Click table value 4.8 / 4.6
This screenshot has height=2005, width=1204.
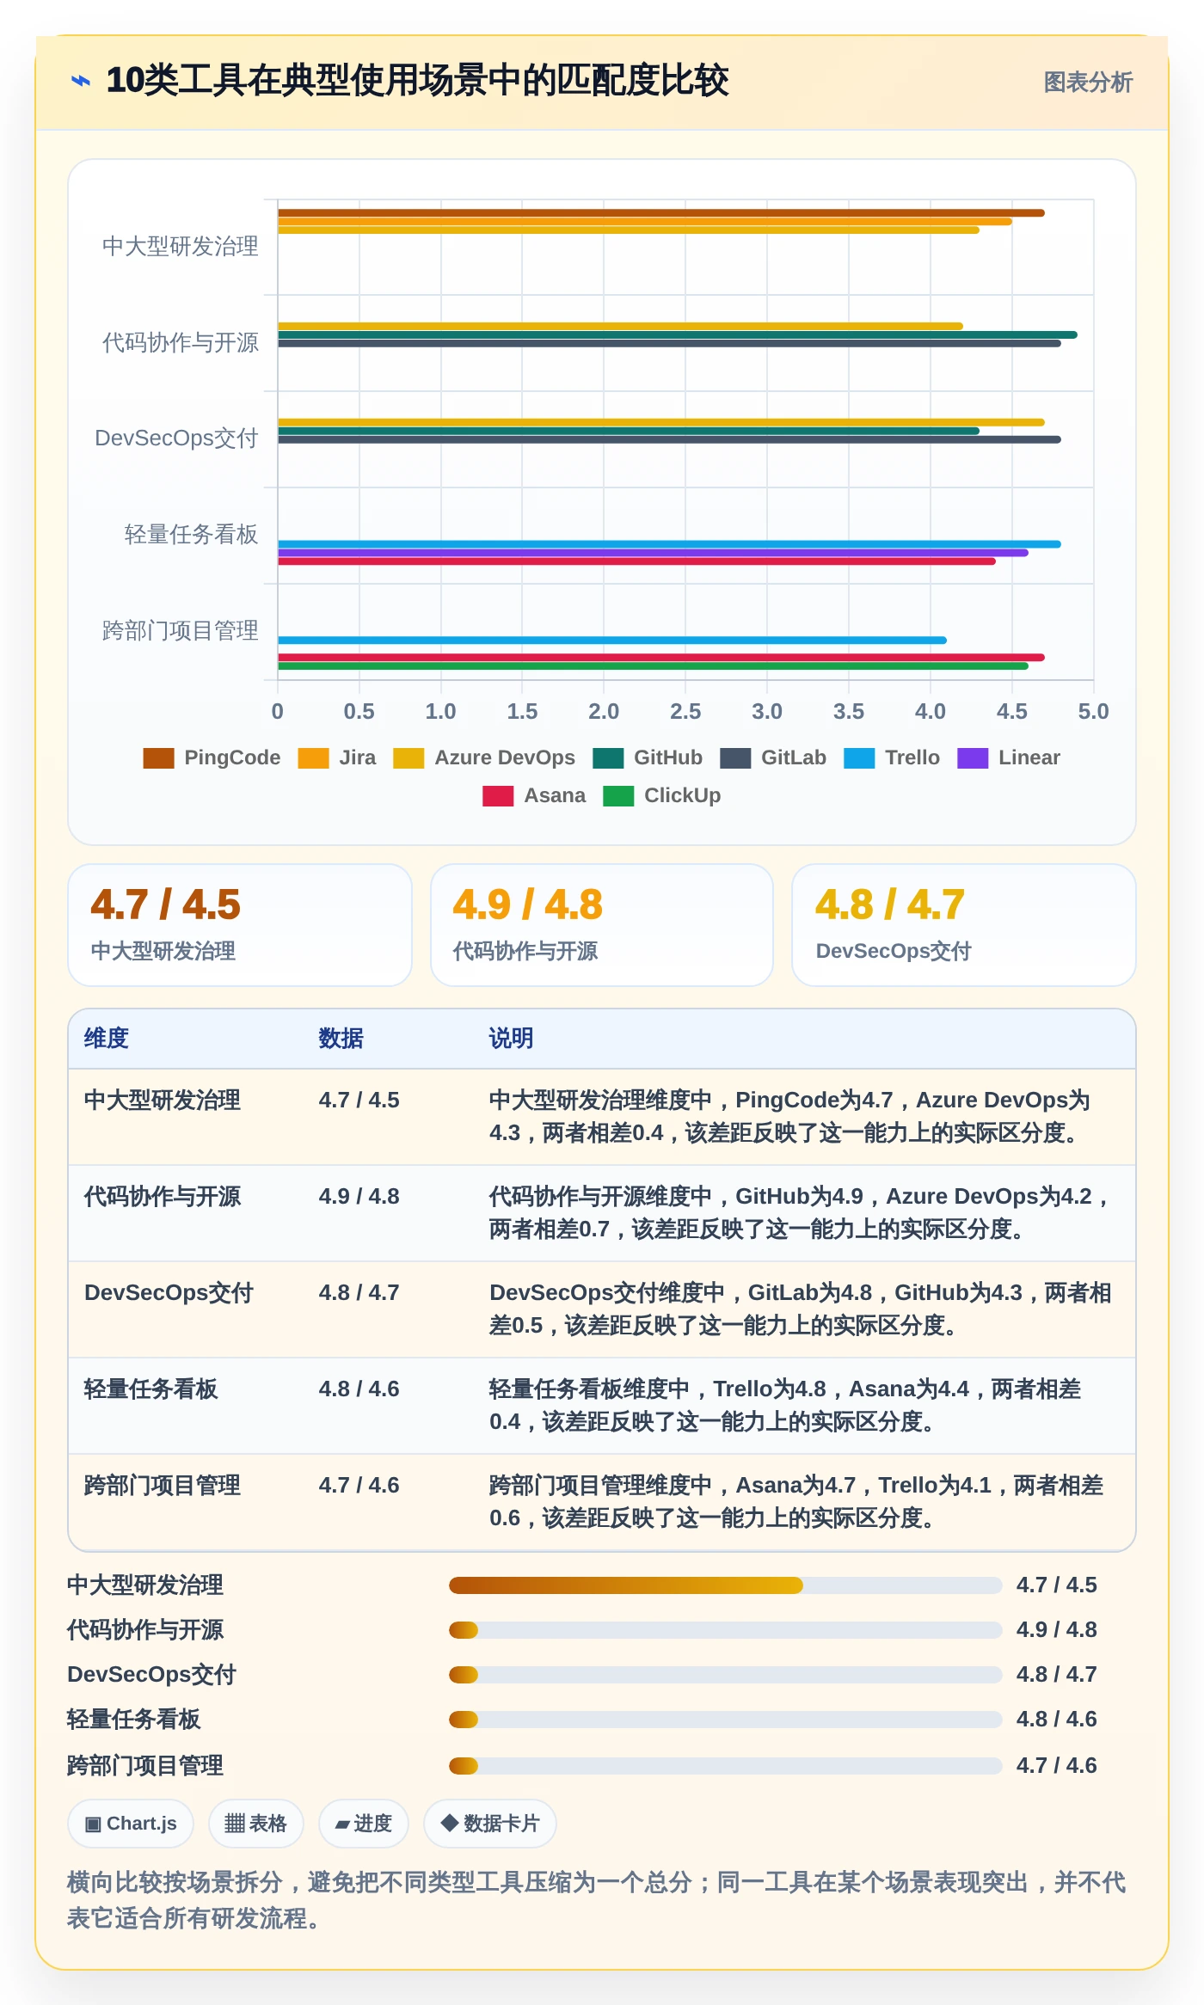coord(359,1389)
